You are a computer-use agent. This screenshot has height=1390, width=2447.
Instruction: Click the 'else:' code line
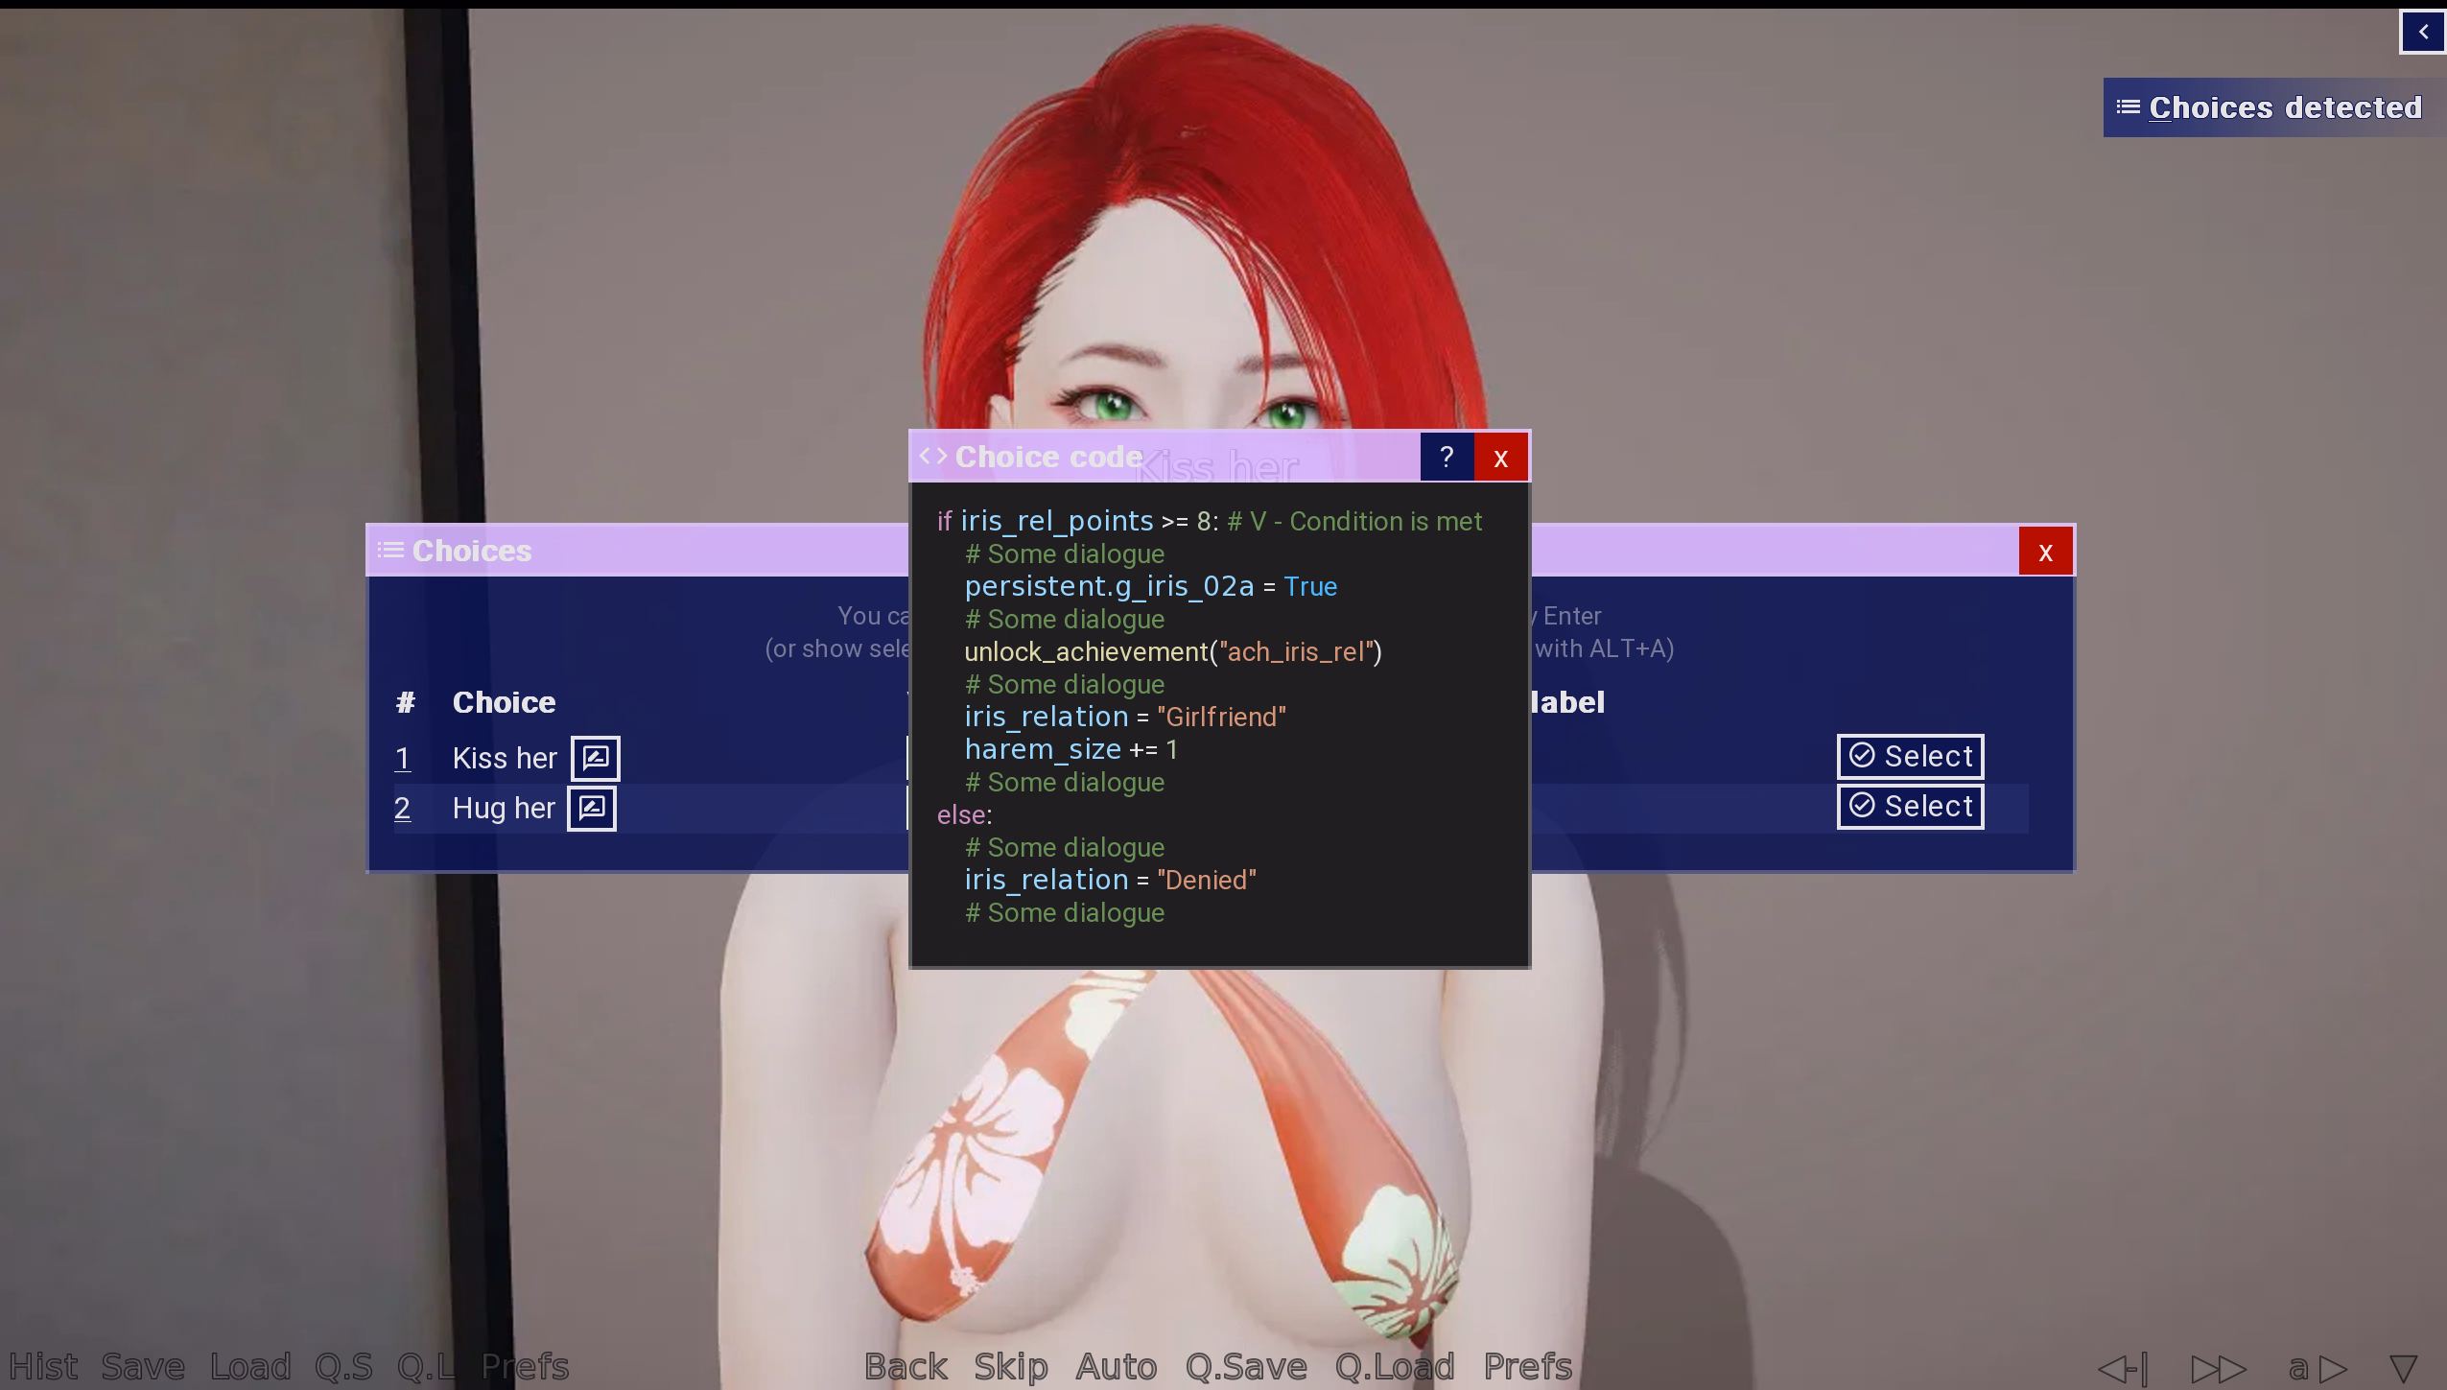click(964, 814)
